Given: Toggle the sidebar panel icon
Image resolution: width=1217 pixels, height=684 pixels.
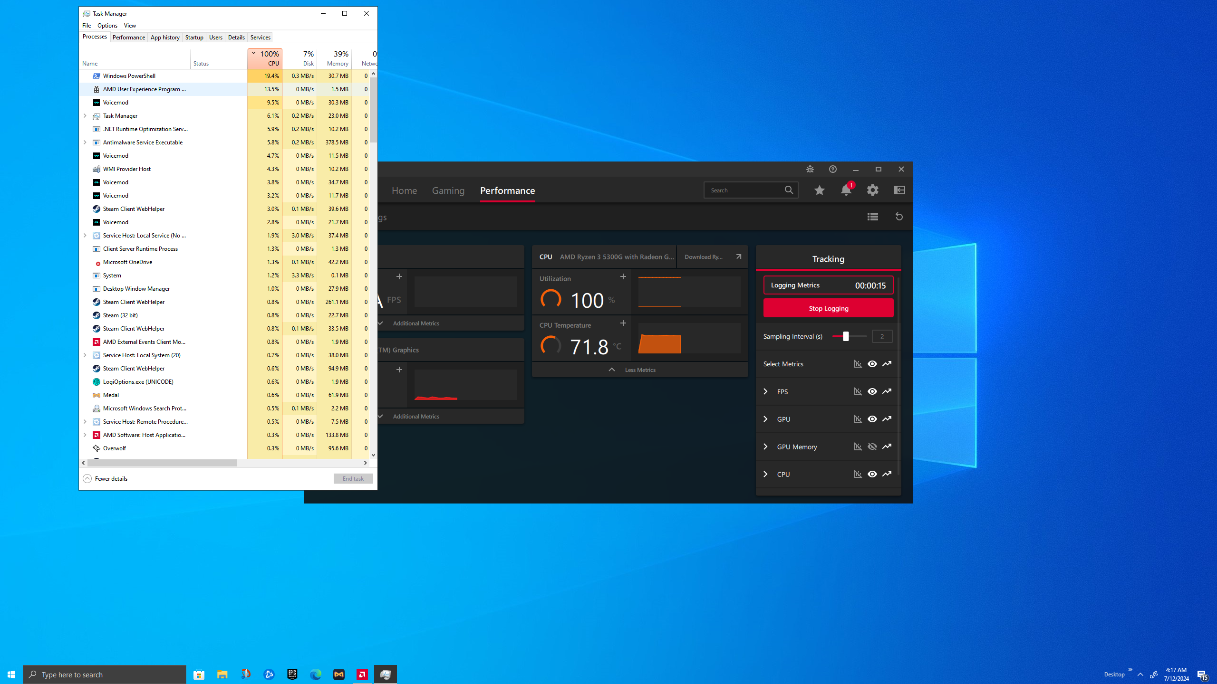Looking at the screenshot, I should 899,190.
